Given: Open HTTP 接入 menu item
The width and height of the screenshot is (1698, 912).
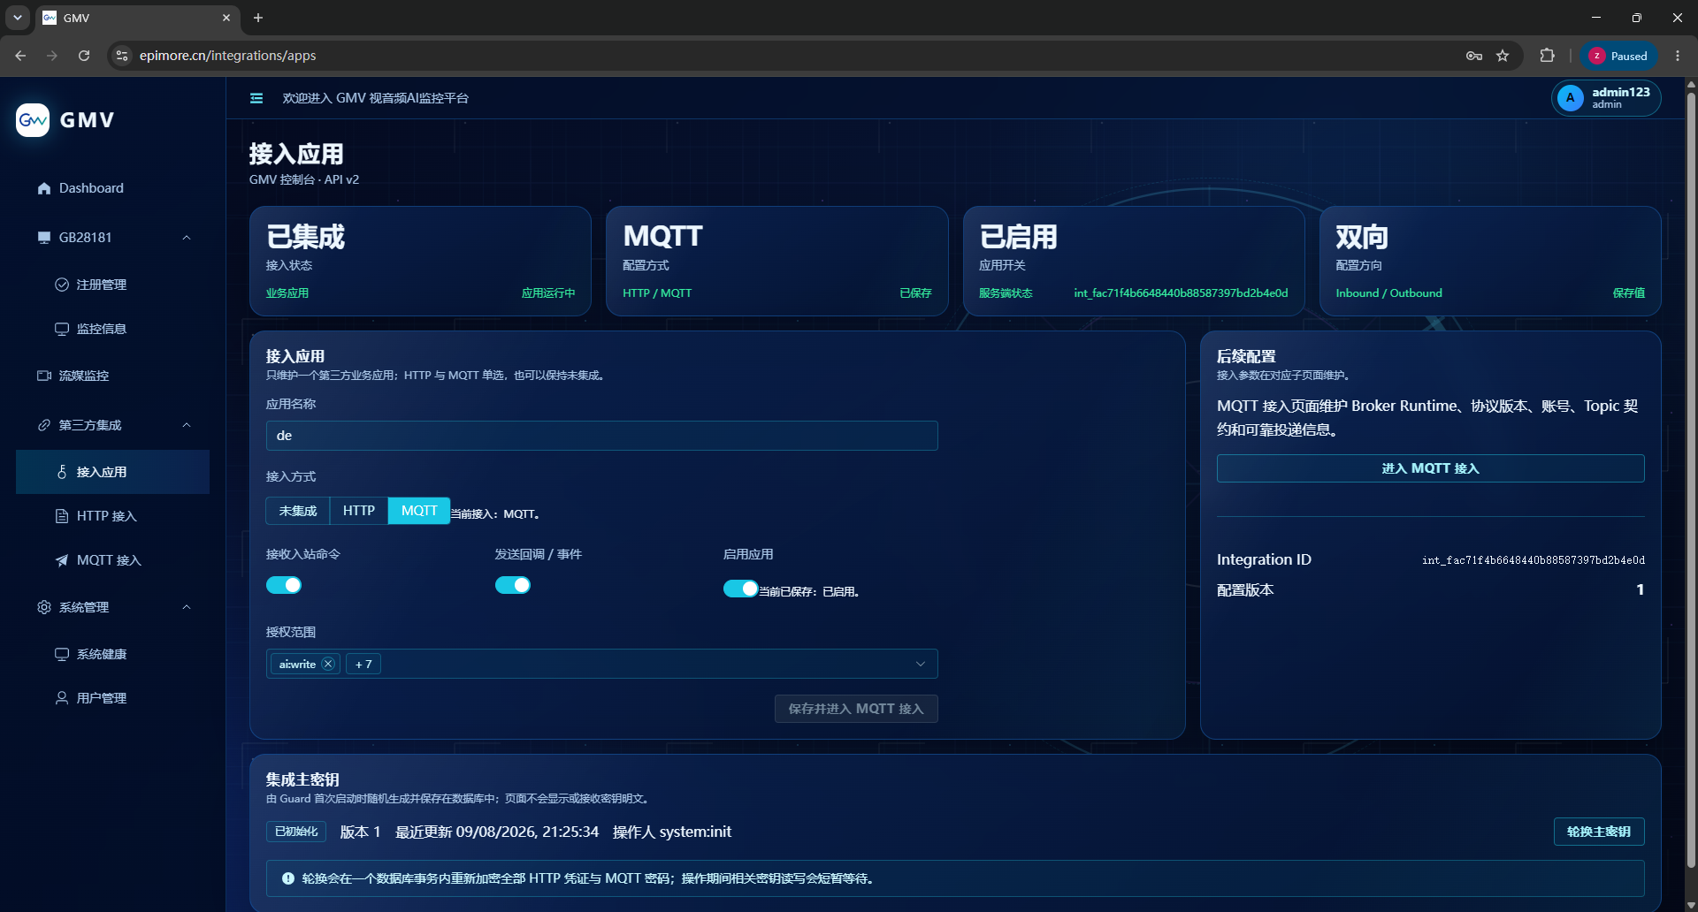Looking at the screenshot, I should point(113,516).
